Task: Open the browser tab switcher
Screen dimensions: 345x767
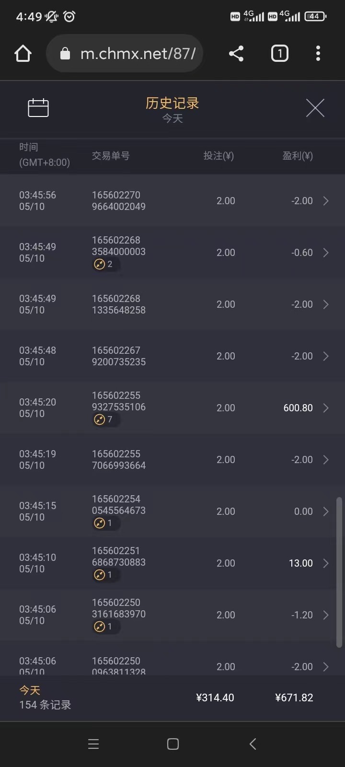Action: click(x=280, y=54)
